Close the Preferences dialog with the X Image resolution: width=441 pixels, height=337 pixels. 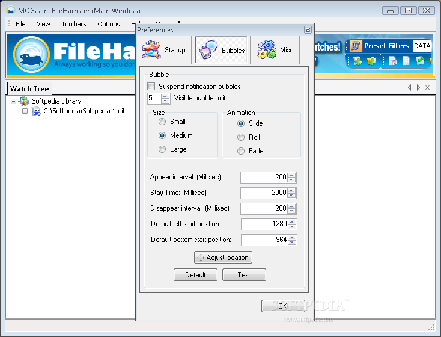point(308,29)
